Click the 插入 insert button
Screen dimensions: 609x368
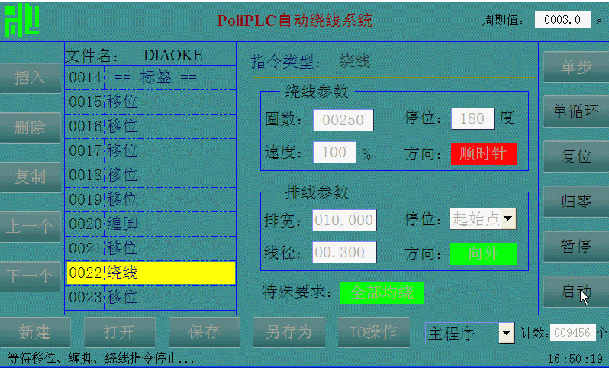tap(31, 77)
